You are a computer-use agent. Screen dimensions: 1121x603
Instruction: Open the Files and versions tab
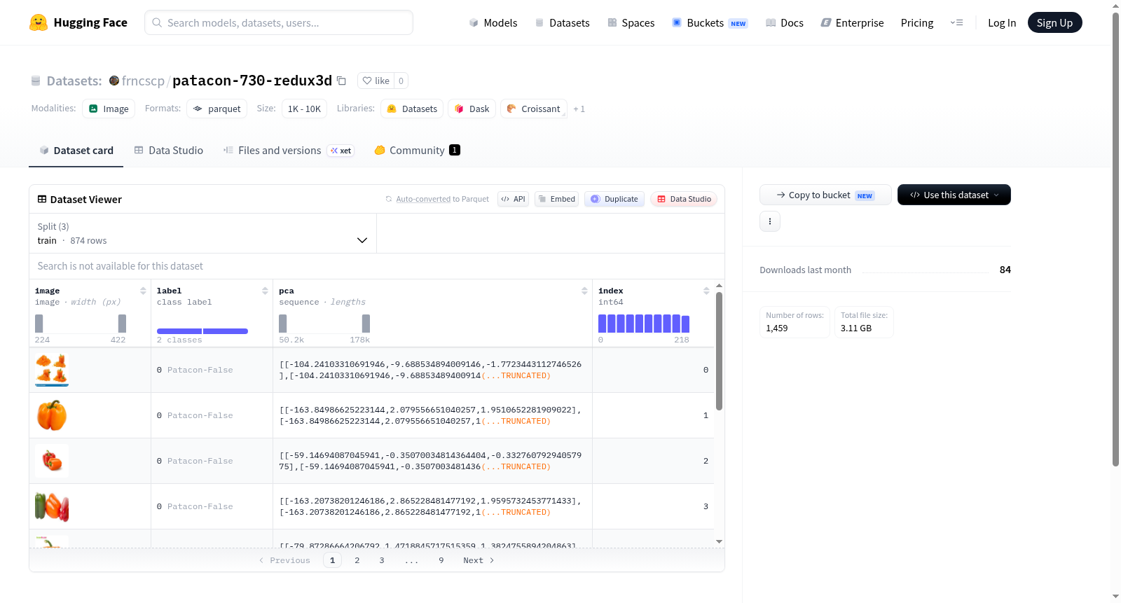(x=289, y=150)
